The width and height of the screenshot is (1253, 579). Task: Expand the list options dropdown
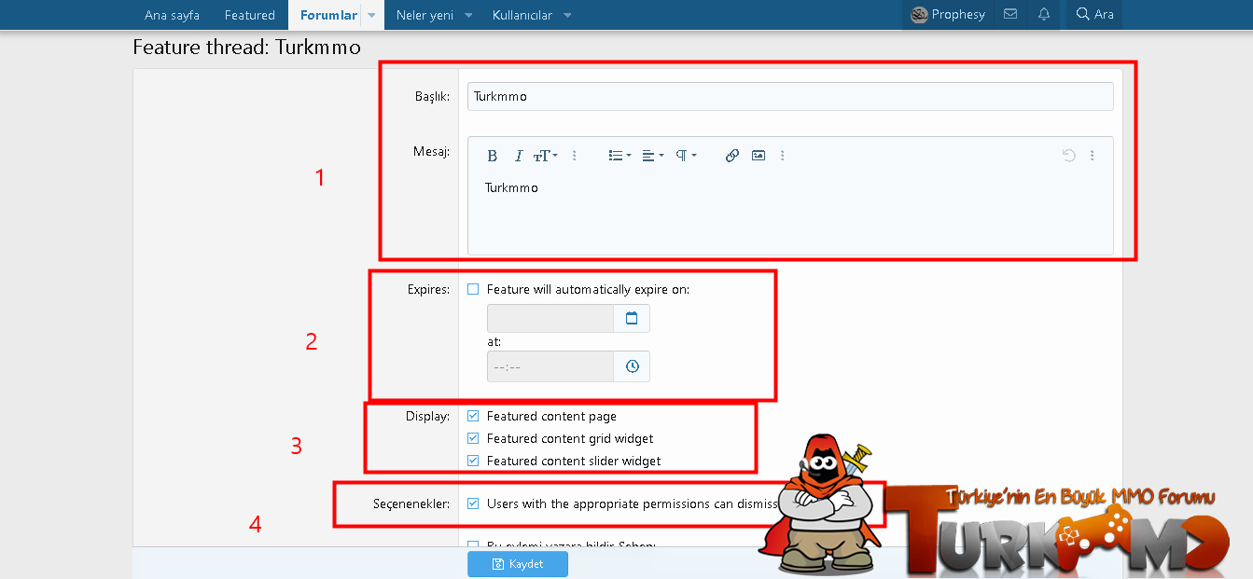click(620, 156)
